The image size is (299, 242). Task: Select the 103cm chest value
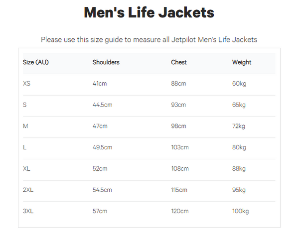pyautogui.click(x=180, y=147)
